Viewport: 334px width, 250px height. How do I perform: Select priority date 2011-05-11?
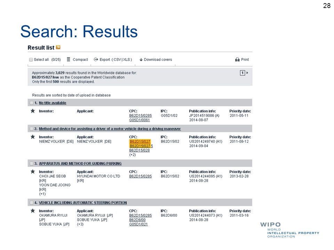pyautogui.click(x=239, y=115)
